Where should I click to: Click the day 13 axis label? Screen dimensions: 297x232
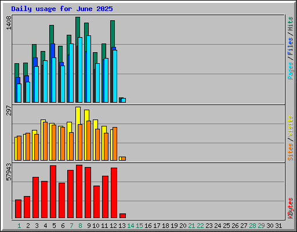click(122, 226)
